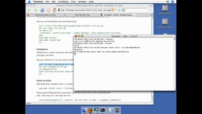This screenshot has width=202, height=114.
Task: Click the volume icon in menu bar
Action: 168,2
